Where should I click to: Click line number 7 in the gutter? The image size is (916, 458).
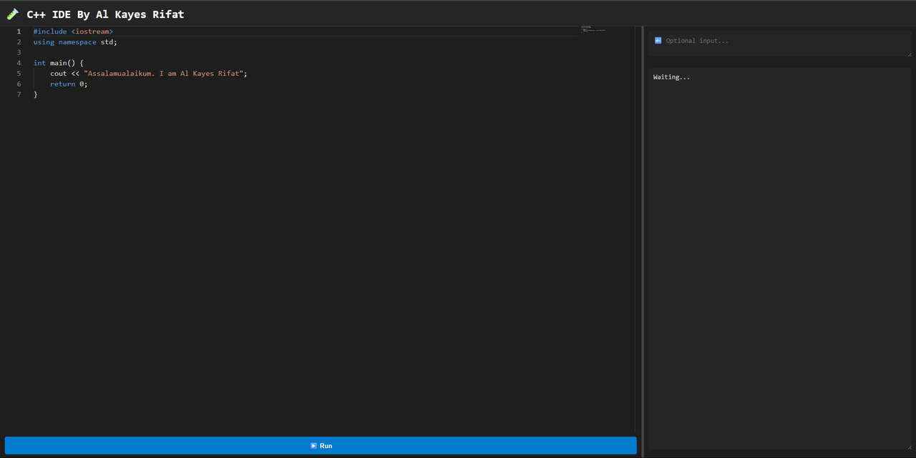click(x=19, y=94)
